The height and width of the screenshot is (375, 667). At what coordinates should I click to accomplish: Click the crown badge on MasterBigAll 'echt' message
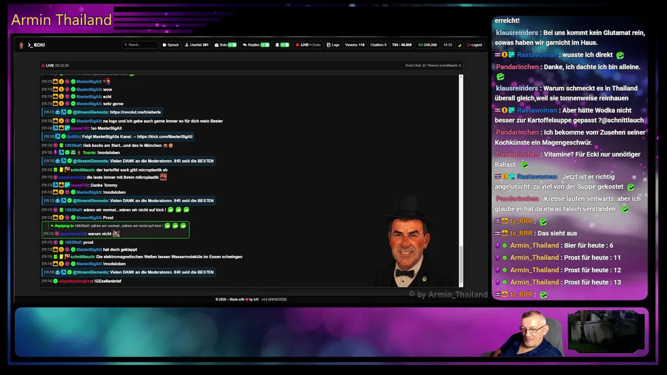tap(55, 96)
